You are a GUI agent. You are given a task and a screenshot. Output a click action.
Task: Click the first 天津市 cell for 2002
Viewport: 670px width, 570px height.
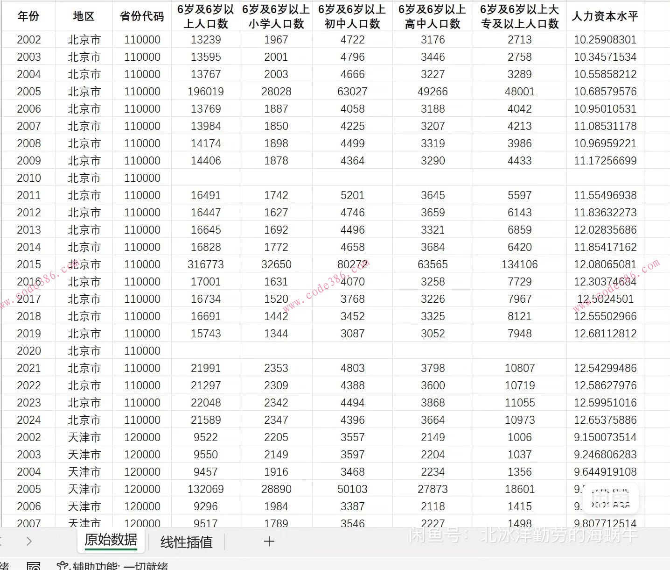pyautogui.click(x=84, y=437)
